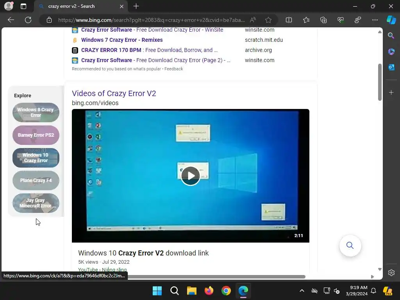Click the archive.org source text
Screen dimensions: 400x300
click(258, 50)
